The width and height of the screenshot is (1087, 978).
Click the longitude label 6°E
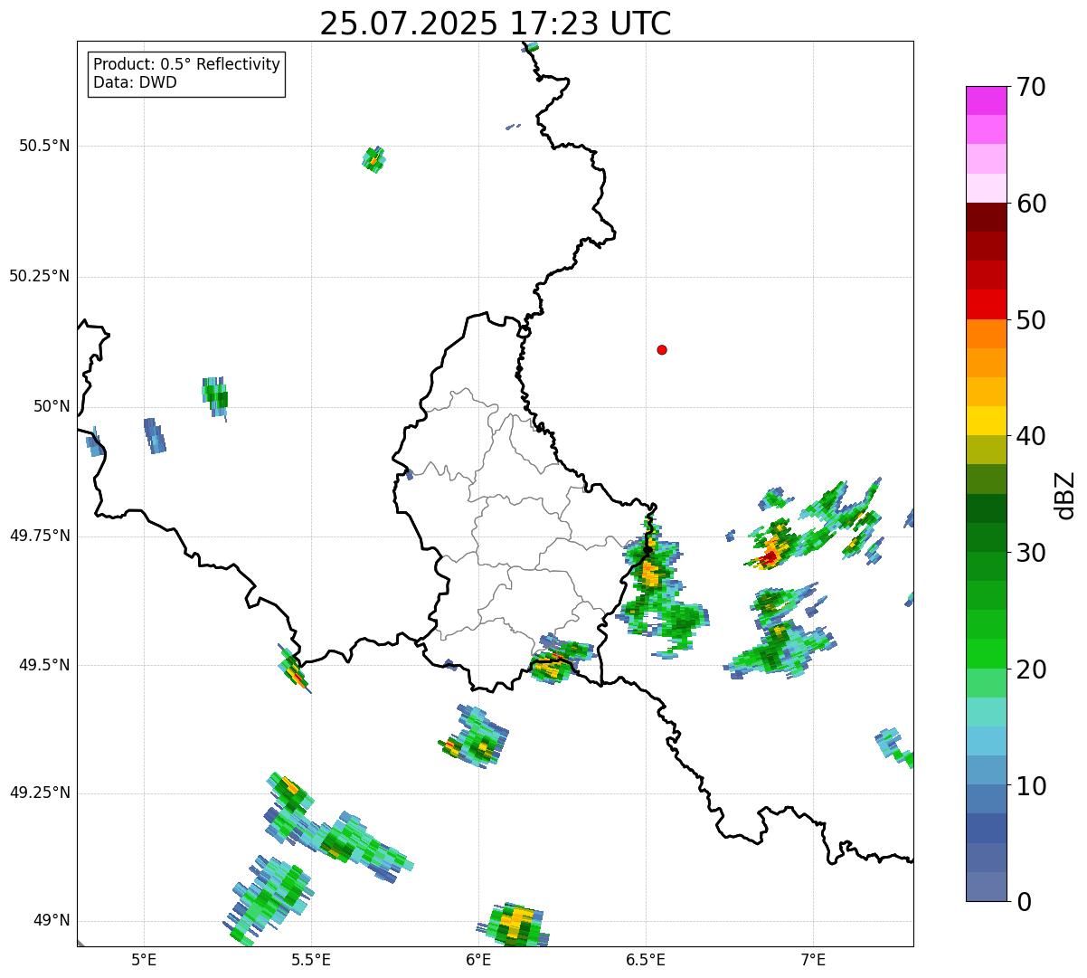479,959
